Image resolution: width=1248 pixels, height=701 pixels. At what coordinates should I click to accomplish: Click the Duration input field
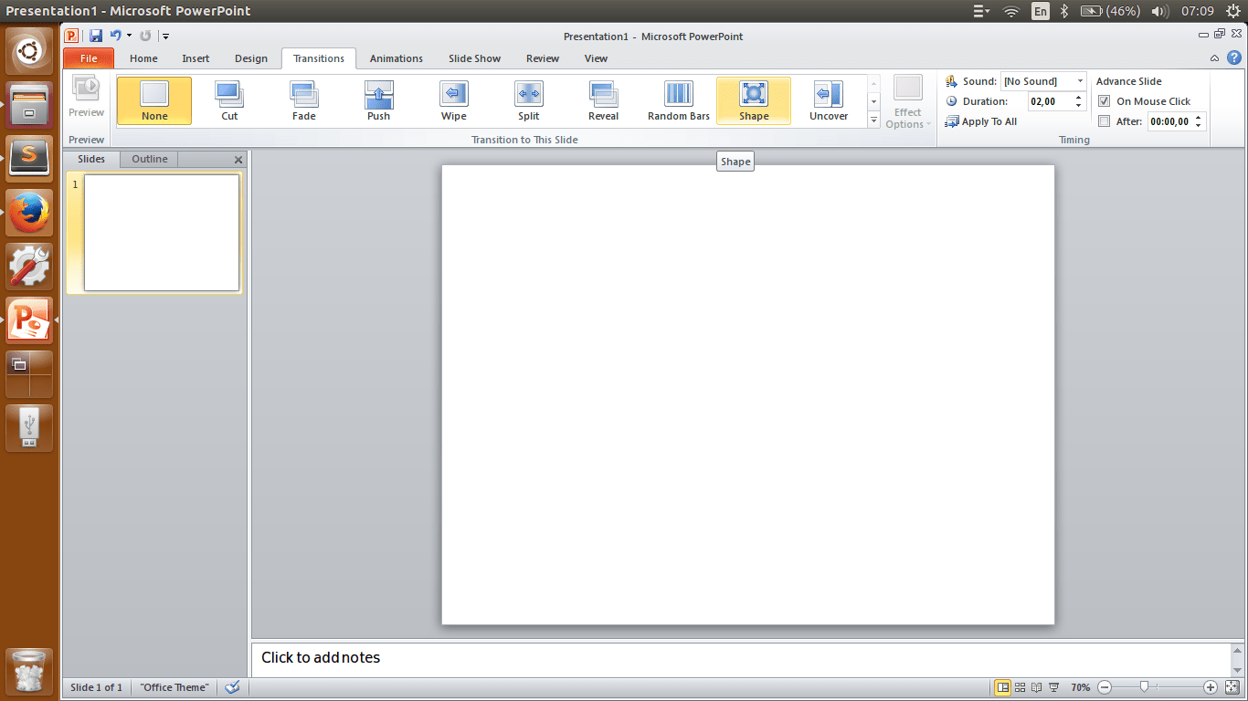pyautogui.click(x=1050, y=101)
